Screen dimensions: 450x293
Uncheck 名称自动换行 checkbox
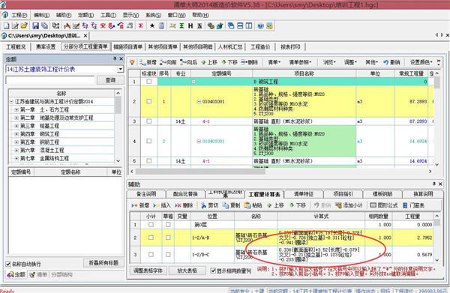pos(8,264)
